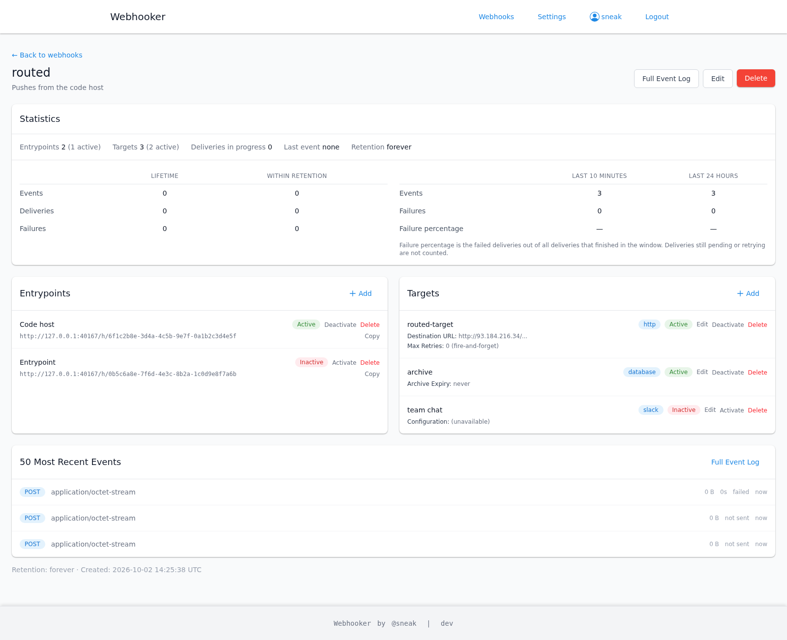Copy the Code host entrypoint URL

372,336
